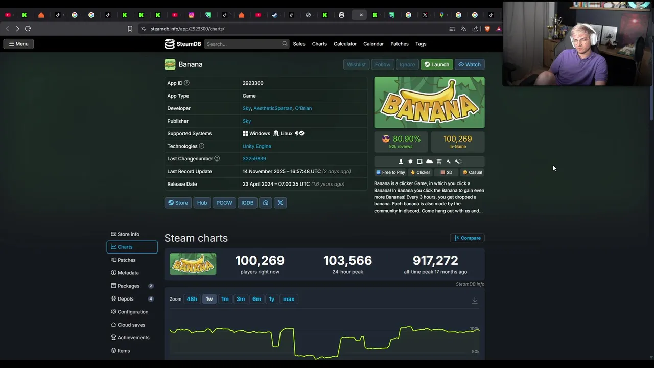Screen dimensions: 654x368
Task: Open Store info in sidebar
Action: click(132, 234)
